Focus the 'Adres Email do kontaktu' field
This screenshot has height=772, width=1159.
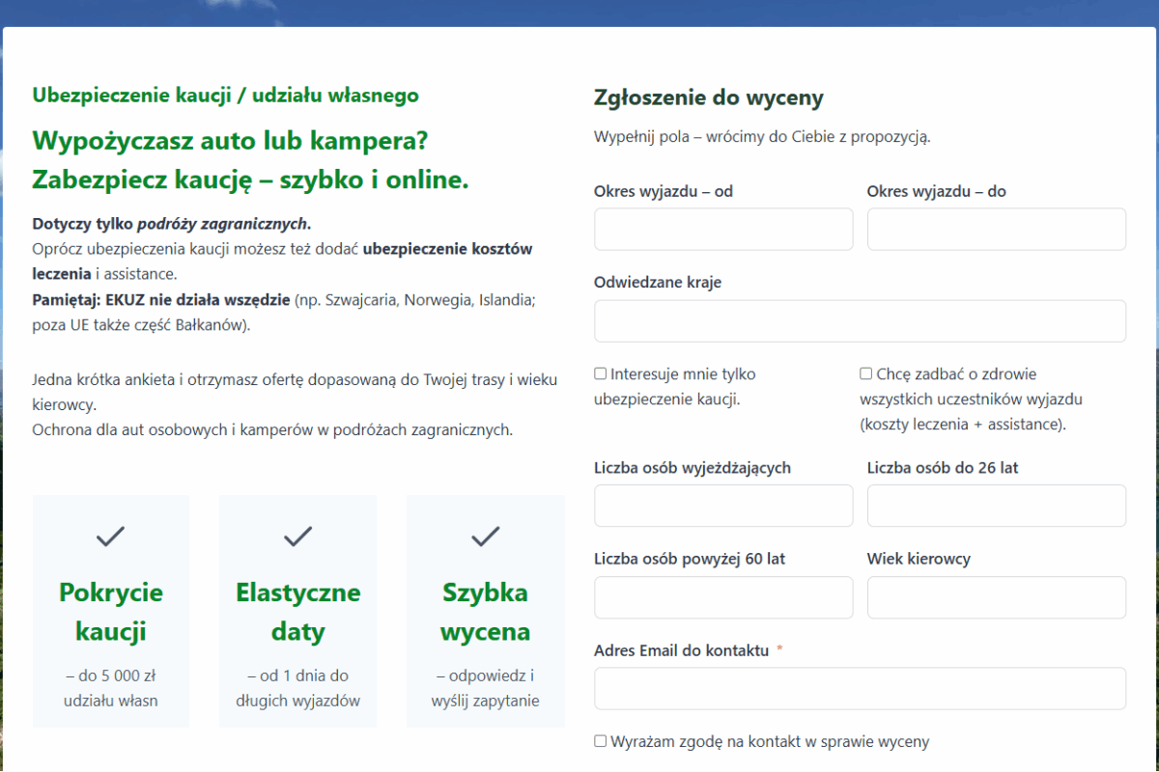(860, 689)
